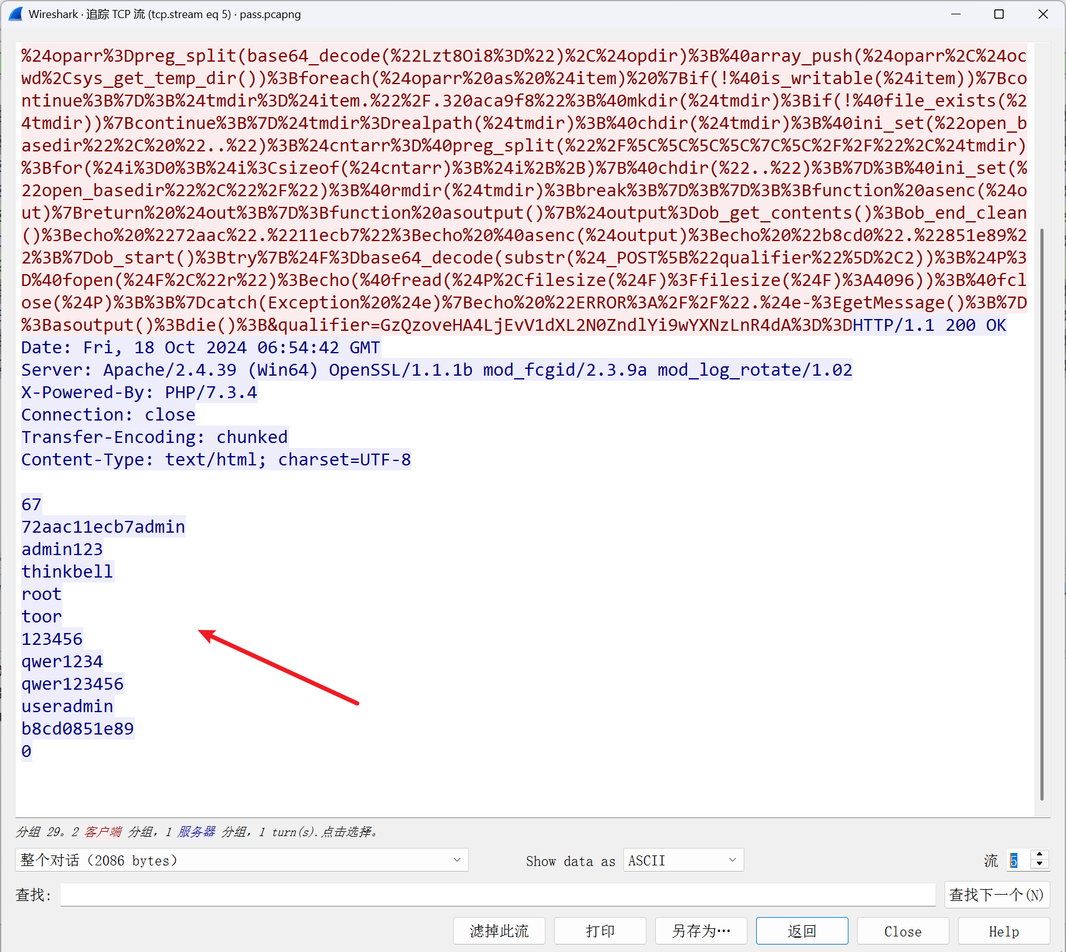Image resolution: width=1066 pixels, height=952 pixels.
Task: Click the 'Transfer-Encoding: chunked' line
Action: [x=155, y=437]
